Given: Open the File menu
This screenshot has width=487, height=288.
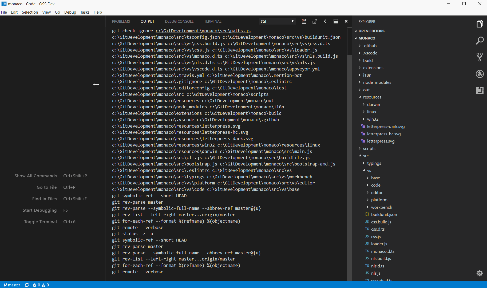Looking at the screenshot, I should pos(4,12).
